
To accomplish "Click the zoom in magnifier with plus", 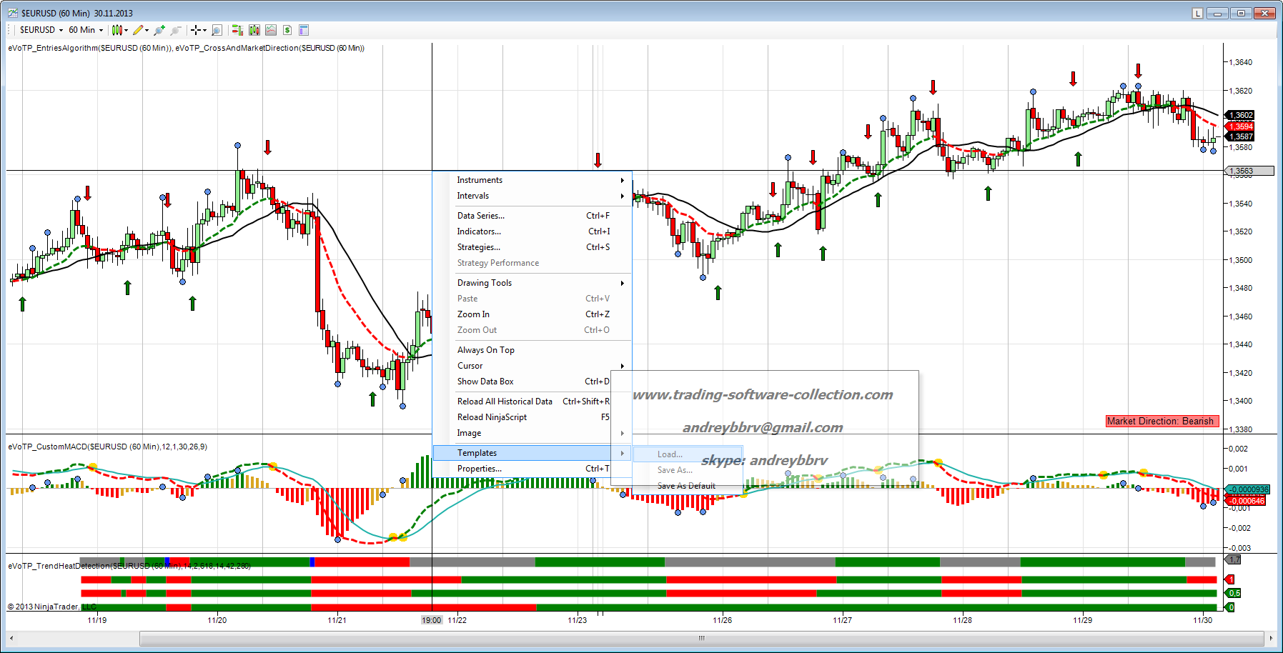I will (159, 30).
